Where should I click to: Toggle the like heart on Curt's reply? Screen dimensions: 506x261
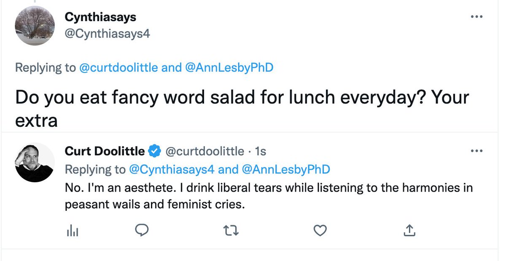point(320,231)
